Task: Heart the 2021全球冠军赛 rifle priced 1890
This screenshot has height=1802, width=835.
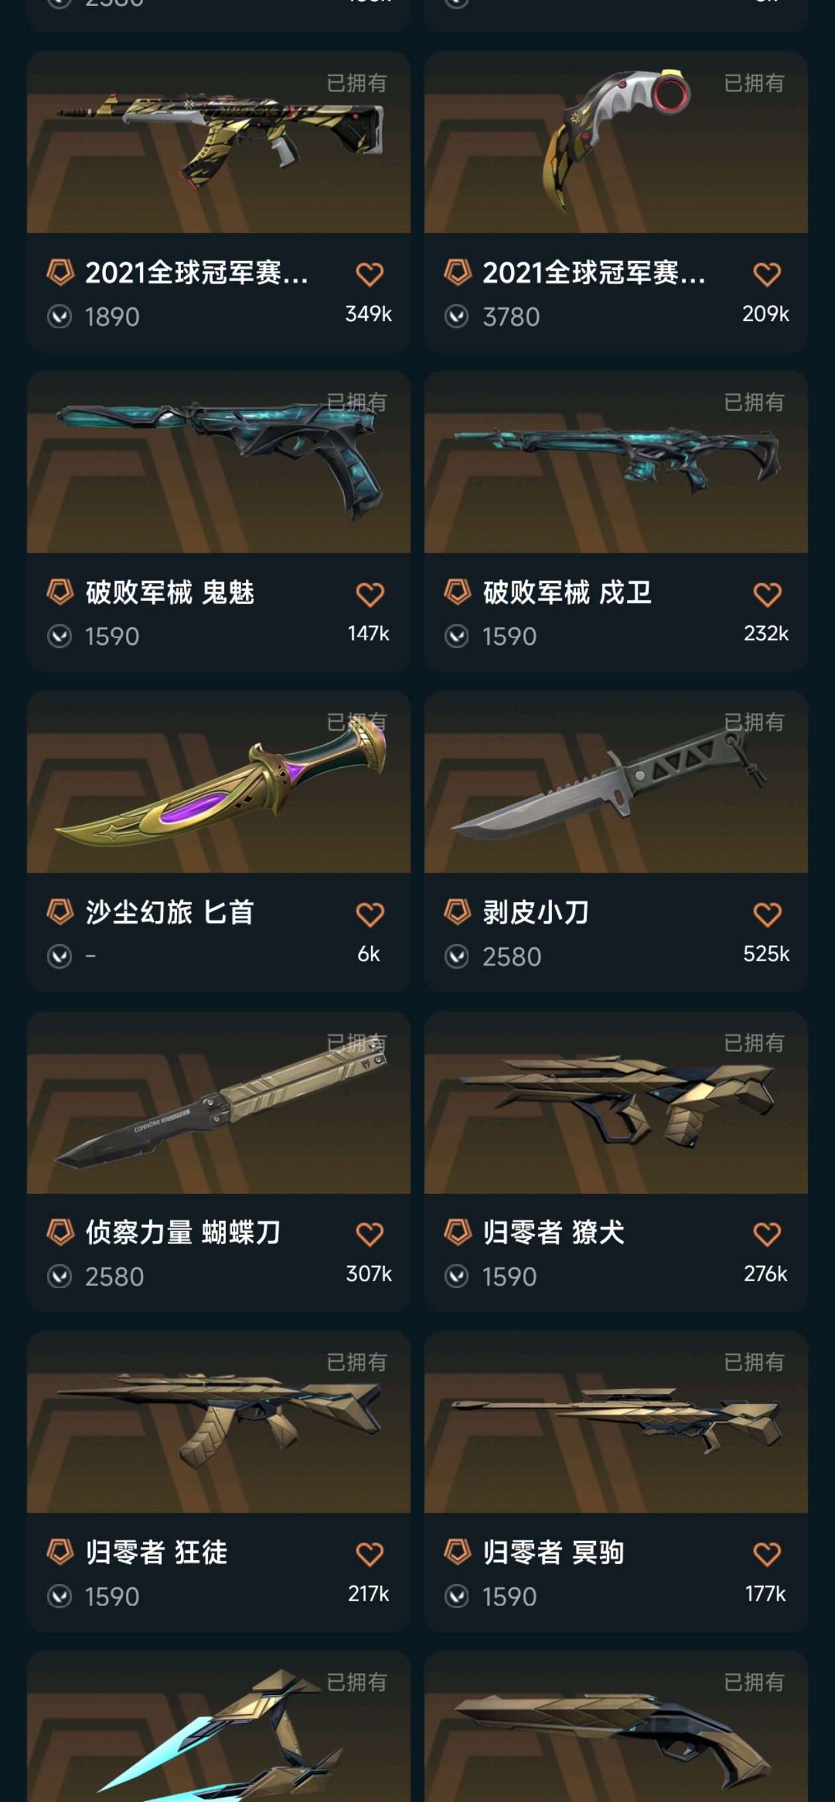Action: pyautogui.click(x=370, y=274)
